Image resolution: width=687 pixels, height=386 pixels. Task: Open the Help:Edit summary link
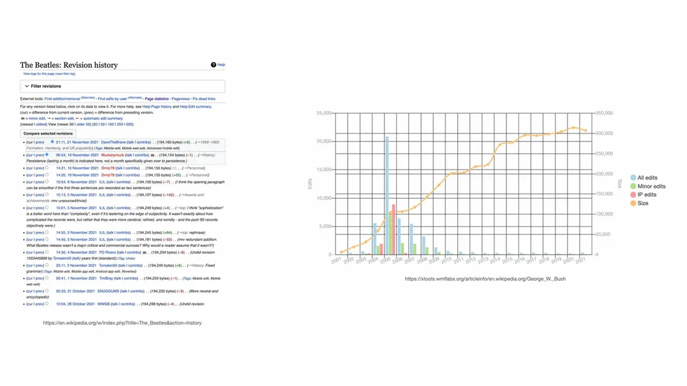click(195, 107)
